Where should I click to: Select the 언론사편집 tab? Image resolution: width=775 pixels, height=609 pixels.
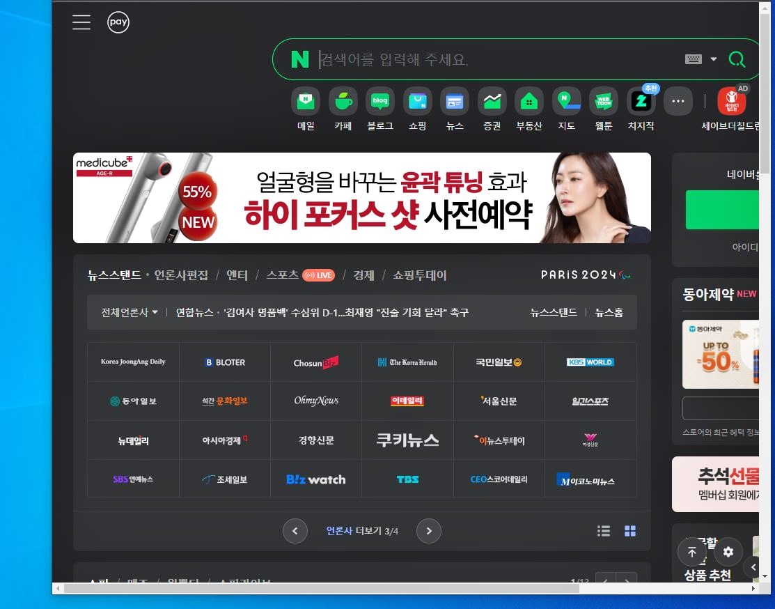tap(181, 275)
